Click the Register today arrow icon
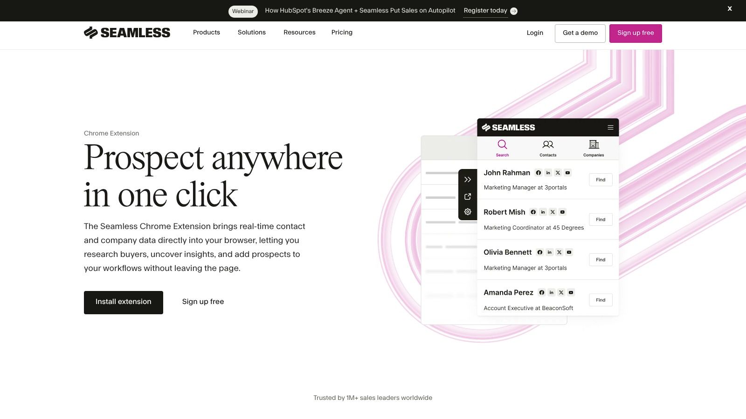The image size is (746, 419). click(x=514, y=11)
